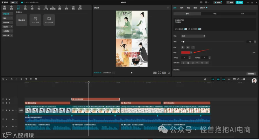Click the fullscreen icon in the player
This screenshot has height=140, width=259.
(169, 73)
